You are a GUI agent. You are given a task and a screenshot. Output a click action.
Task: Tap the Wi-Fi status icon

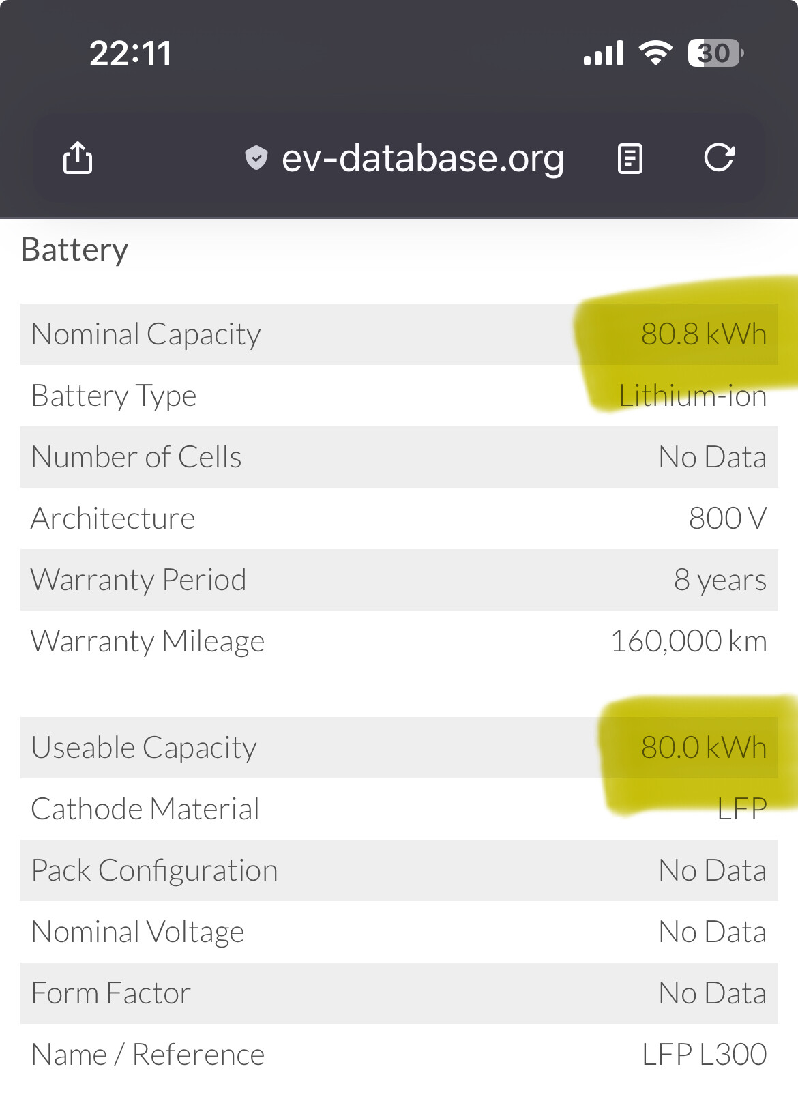click(655, 53)
